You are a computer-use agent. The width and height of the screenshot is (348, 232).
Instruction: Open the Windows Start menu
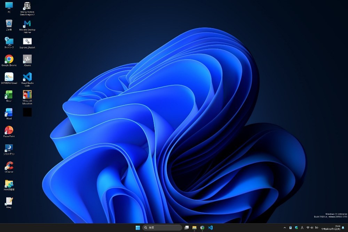[137, 227]
